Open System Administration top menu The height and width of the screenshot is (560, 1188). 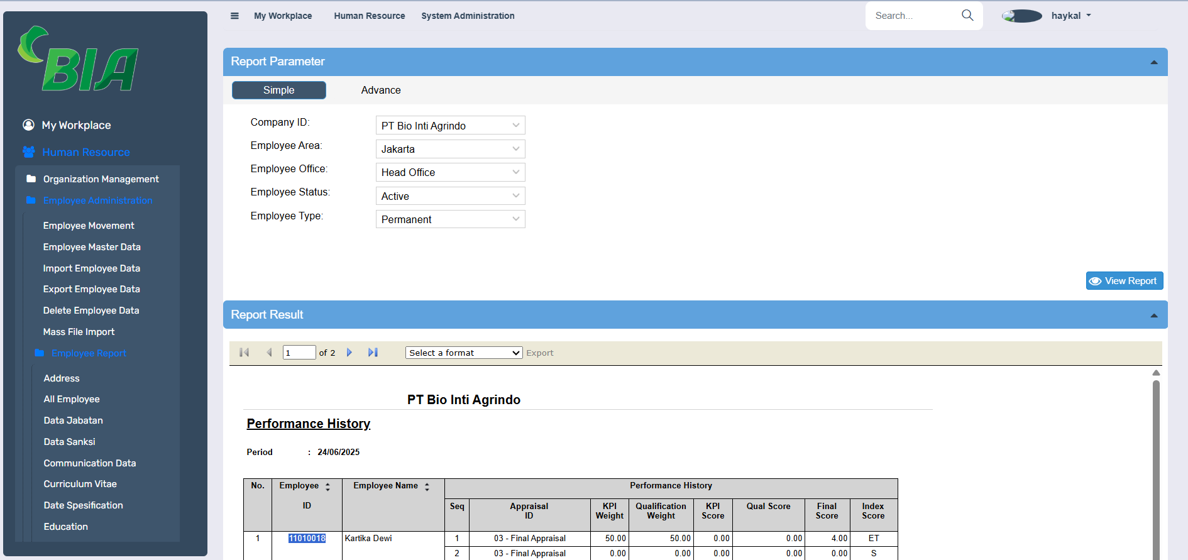point(468,16)
